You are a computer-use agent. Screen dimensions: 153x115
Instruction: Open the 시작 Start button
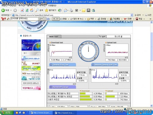[x=6, y=113]
